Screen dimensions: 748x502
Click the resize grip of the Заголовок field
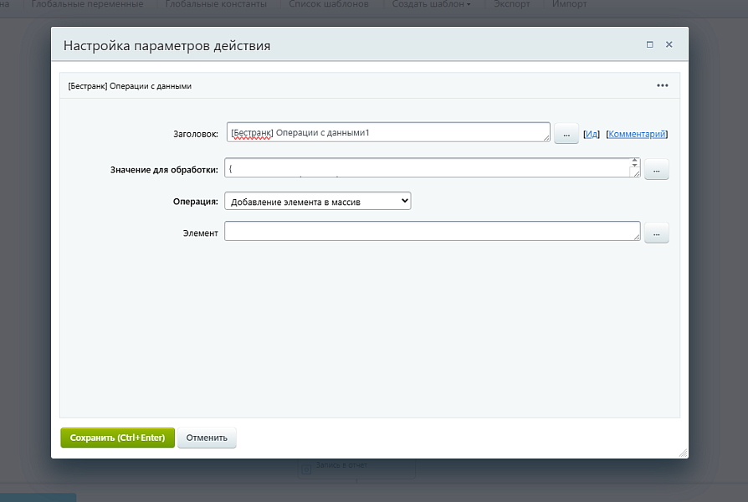click(546, 138)
